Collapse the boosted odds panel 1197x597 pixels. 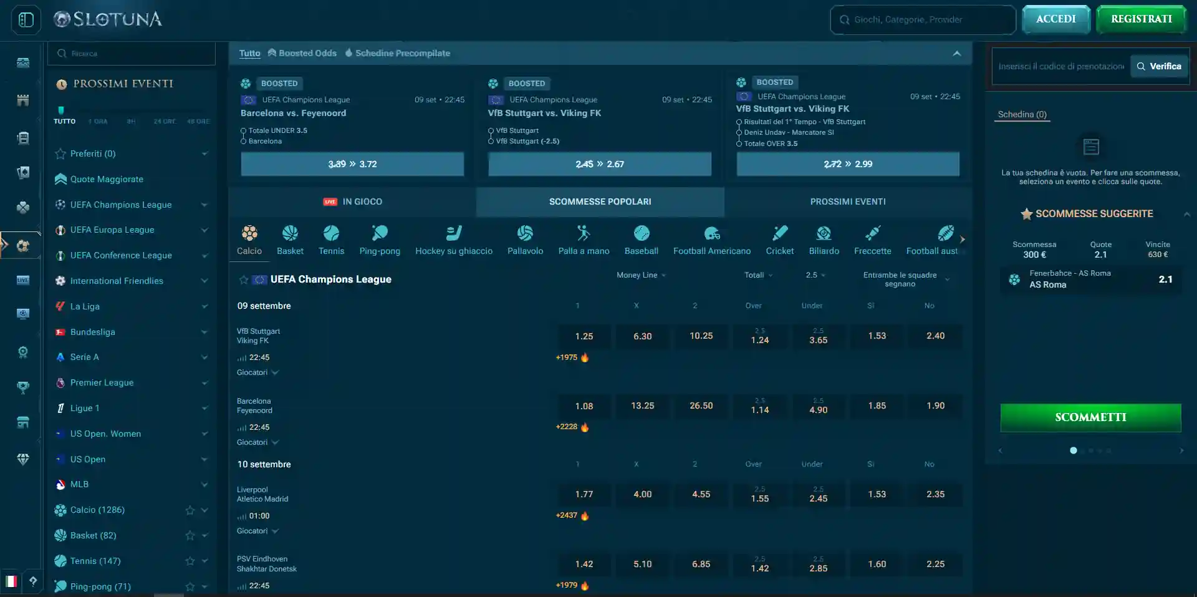coord(957,54)
